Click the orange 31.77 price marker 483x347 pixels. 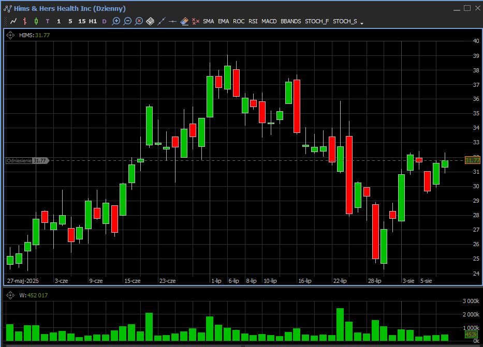point(472,160)
